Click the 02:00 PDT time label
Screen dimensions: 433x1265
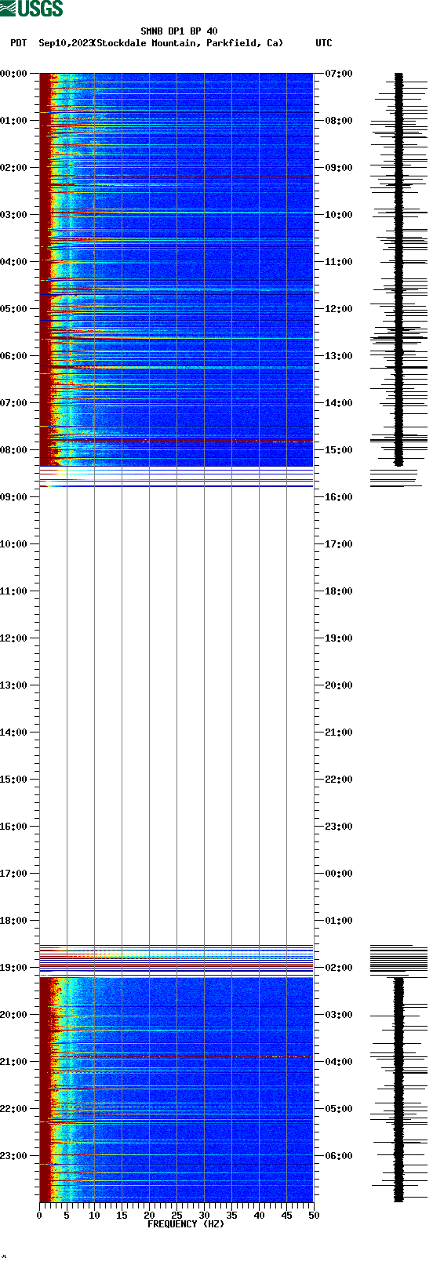13,168
